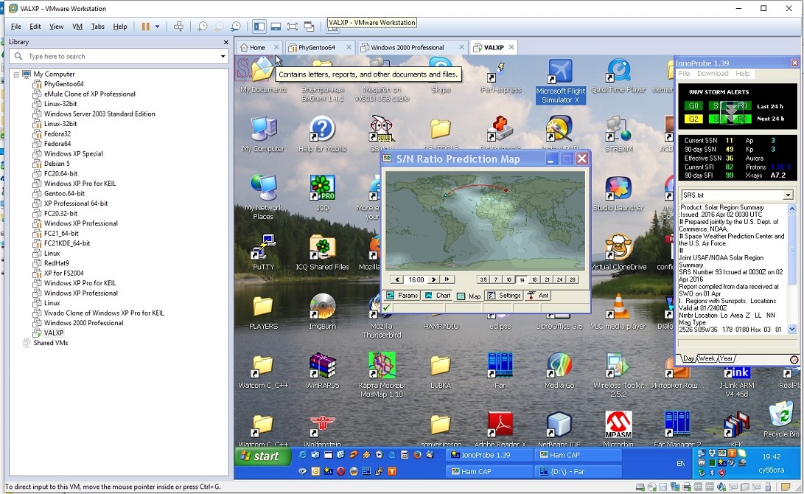
Task: Take a snapshot with the clock-plus icon
Action: [x=203, y=26]
